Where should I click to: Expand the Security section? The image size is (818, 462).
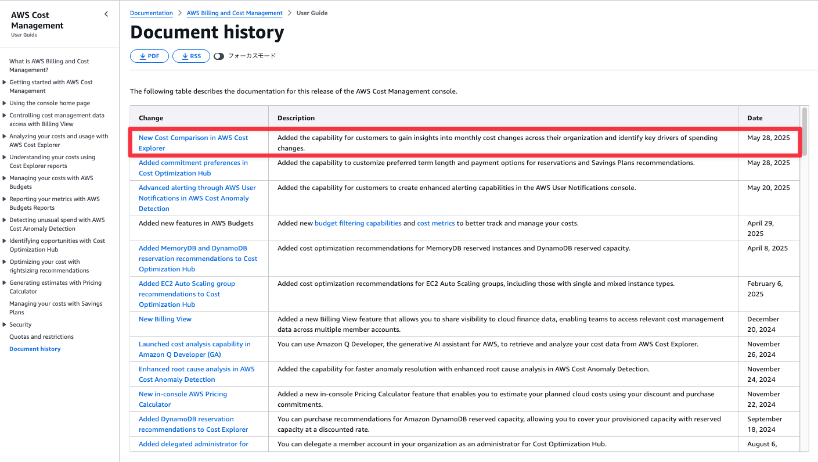pos(5,325)
